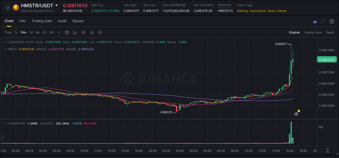Click the 05/25 date label on time axis
Viewport: 339px width, 158px height.
(x=194, y=150)
